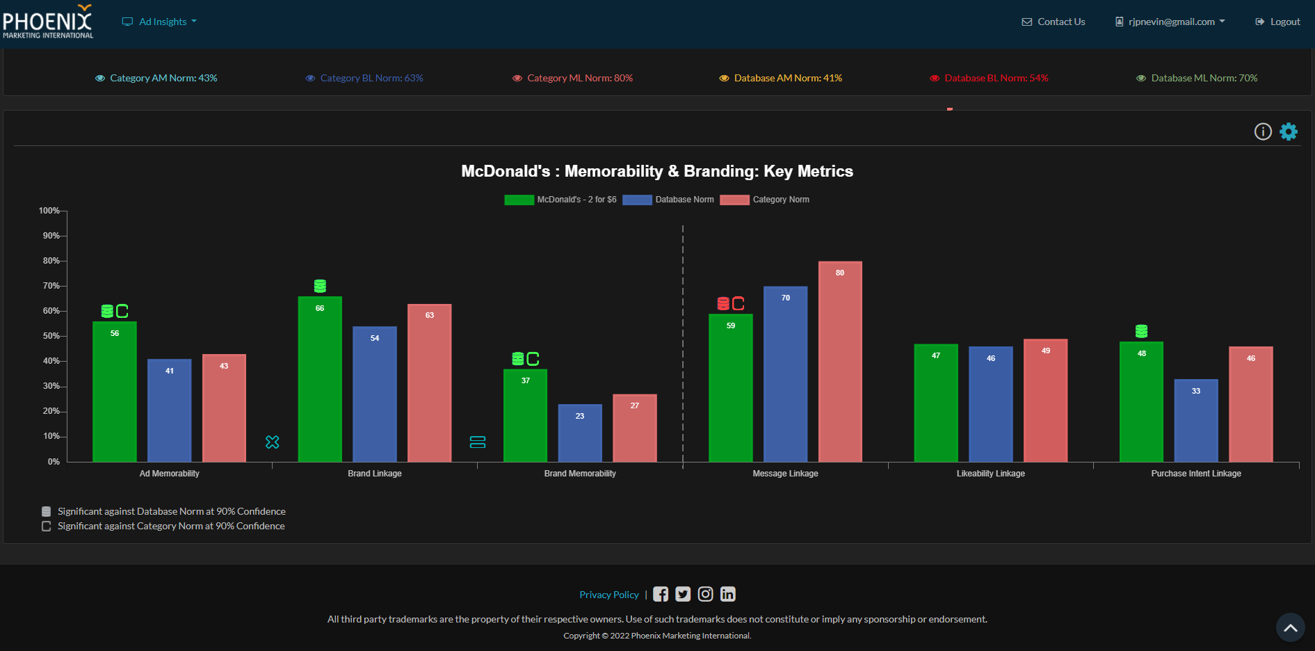Toggle Database Norm legend series
The width and height of the screenshot is (1315, 651).
coord(668,200)
